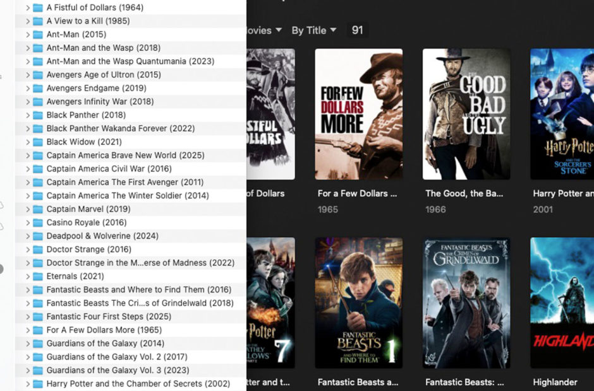Click the Doctor Strange (2016) folder icon
This screenshot has width=594, height=391.
(38, 249)
